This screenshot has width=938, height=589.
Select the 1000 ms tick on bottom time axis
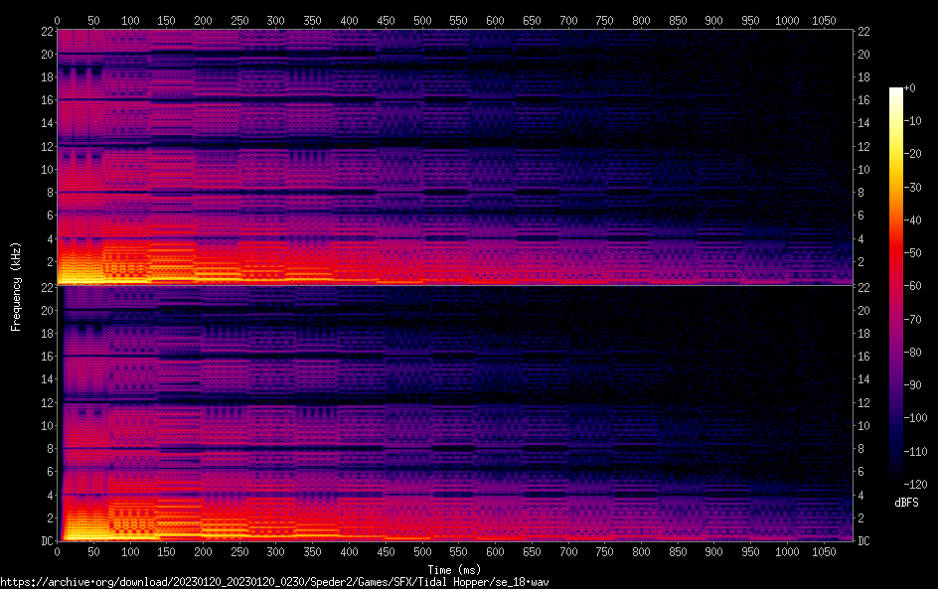(787, 552)
